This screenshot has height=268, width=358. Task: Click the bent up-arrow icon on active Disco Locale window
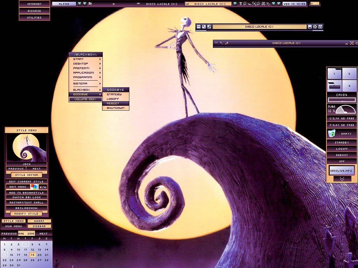coord(209,27)
